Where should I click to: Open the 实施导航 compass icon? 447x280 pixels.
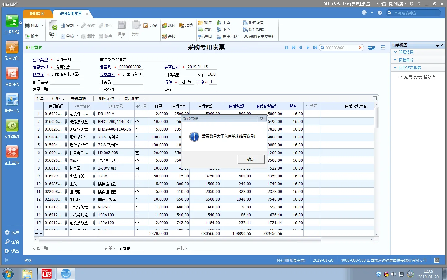tap(12, 126)
